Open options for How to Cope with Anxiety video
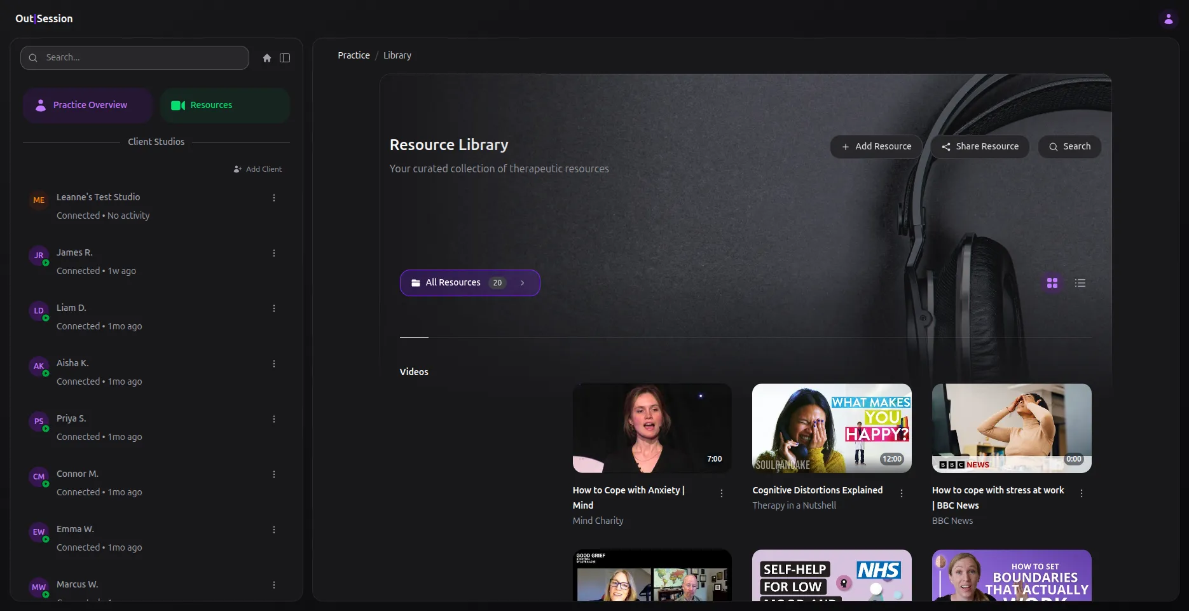The height and width of the screenshot is (611, 1189). 722,493
